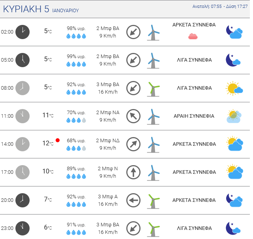Click the red cloud warning icon at 02:00

(x=193, y=36)
